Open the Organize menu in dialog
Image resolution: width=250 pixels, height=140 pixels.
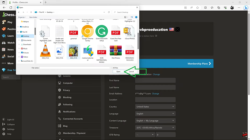[22, 17]
